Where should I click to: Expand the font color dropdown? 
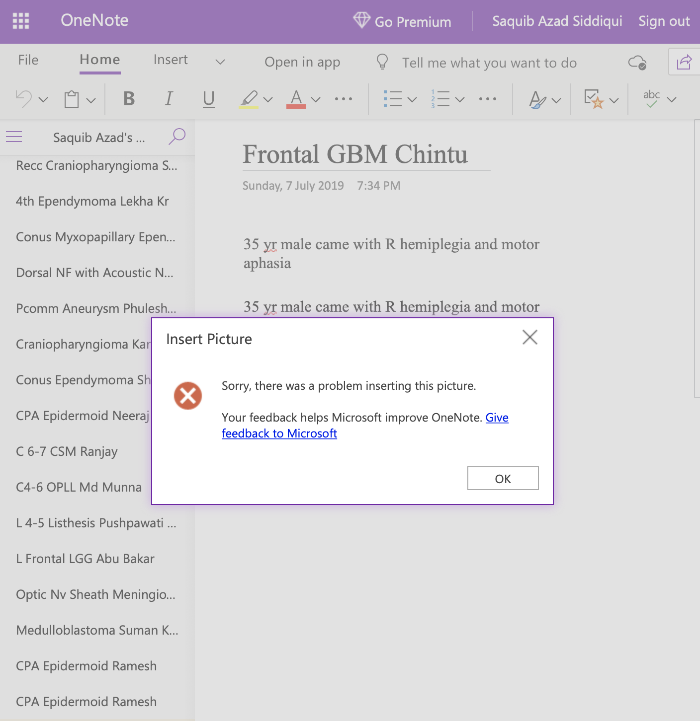(316, 100)
